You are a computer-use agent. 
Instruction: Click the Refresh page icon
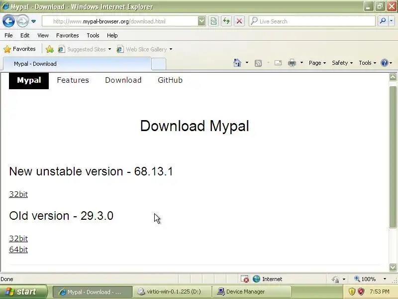click(x=226, y=21)
